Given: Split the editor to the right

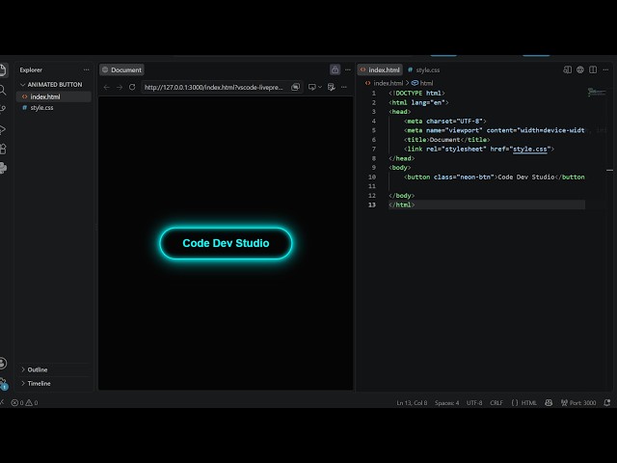Looking at the screenshot, I should coord(593,69).
